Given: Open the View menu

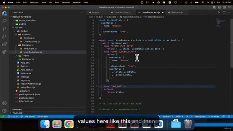Looking at the screenshot, I should [44, 3].
